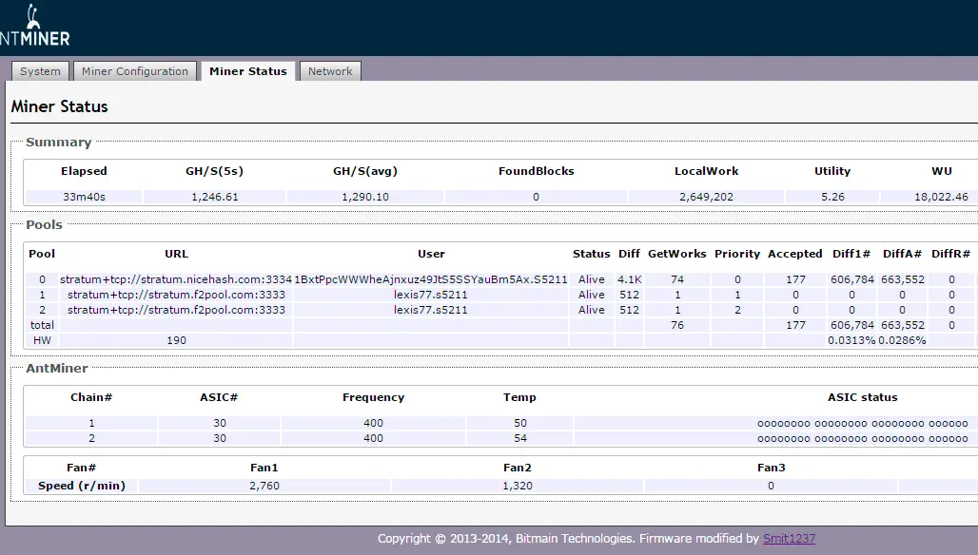Click the Fan3 speed value
Image resolution: width=978 pixels, height=555 pixels.
(771, 486)
